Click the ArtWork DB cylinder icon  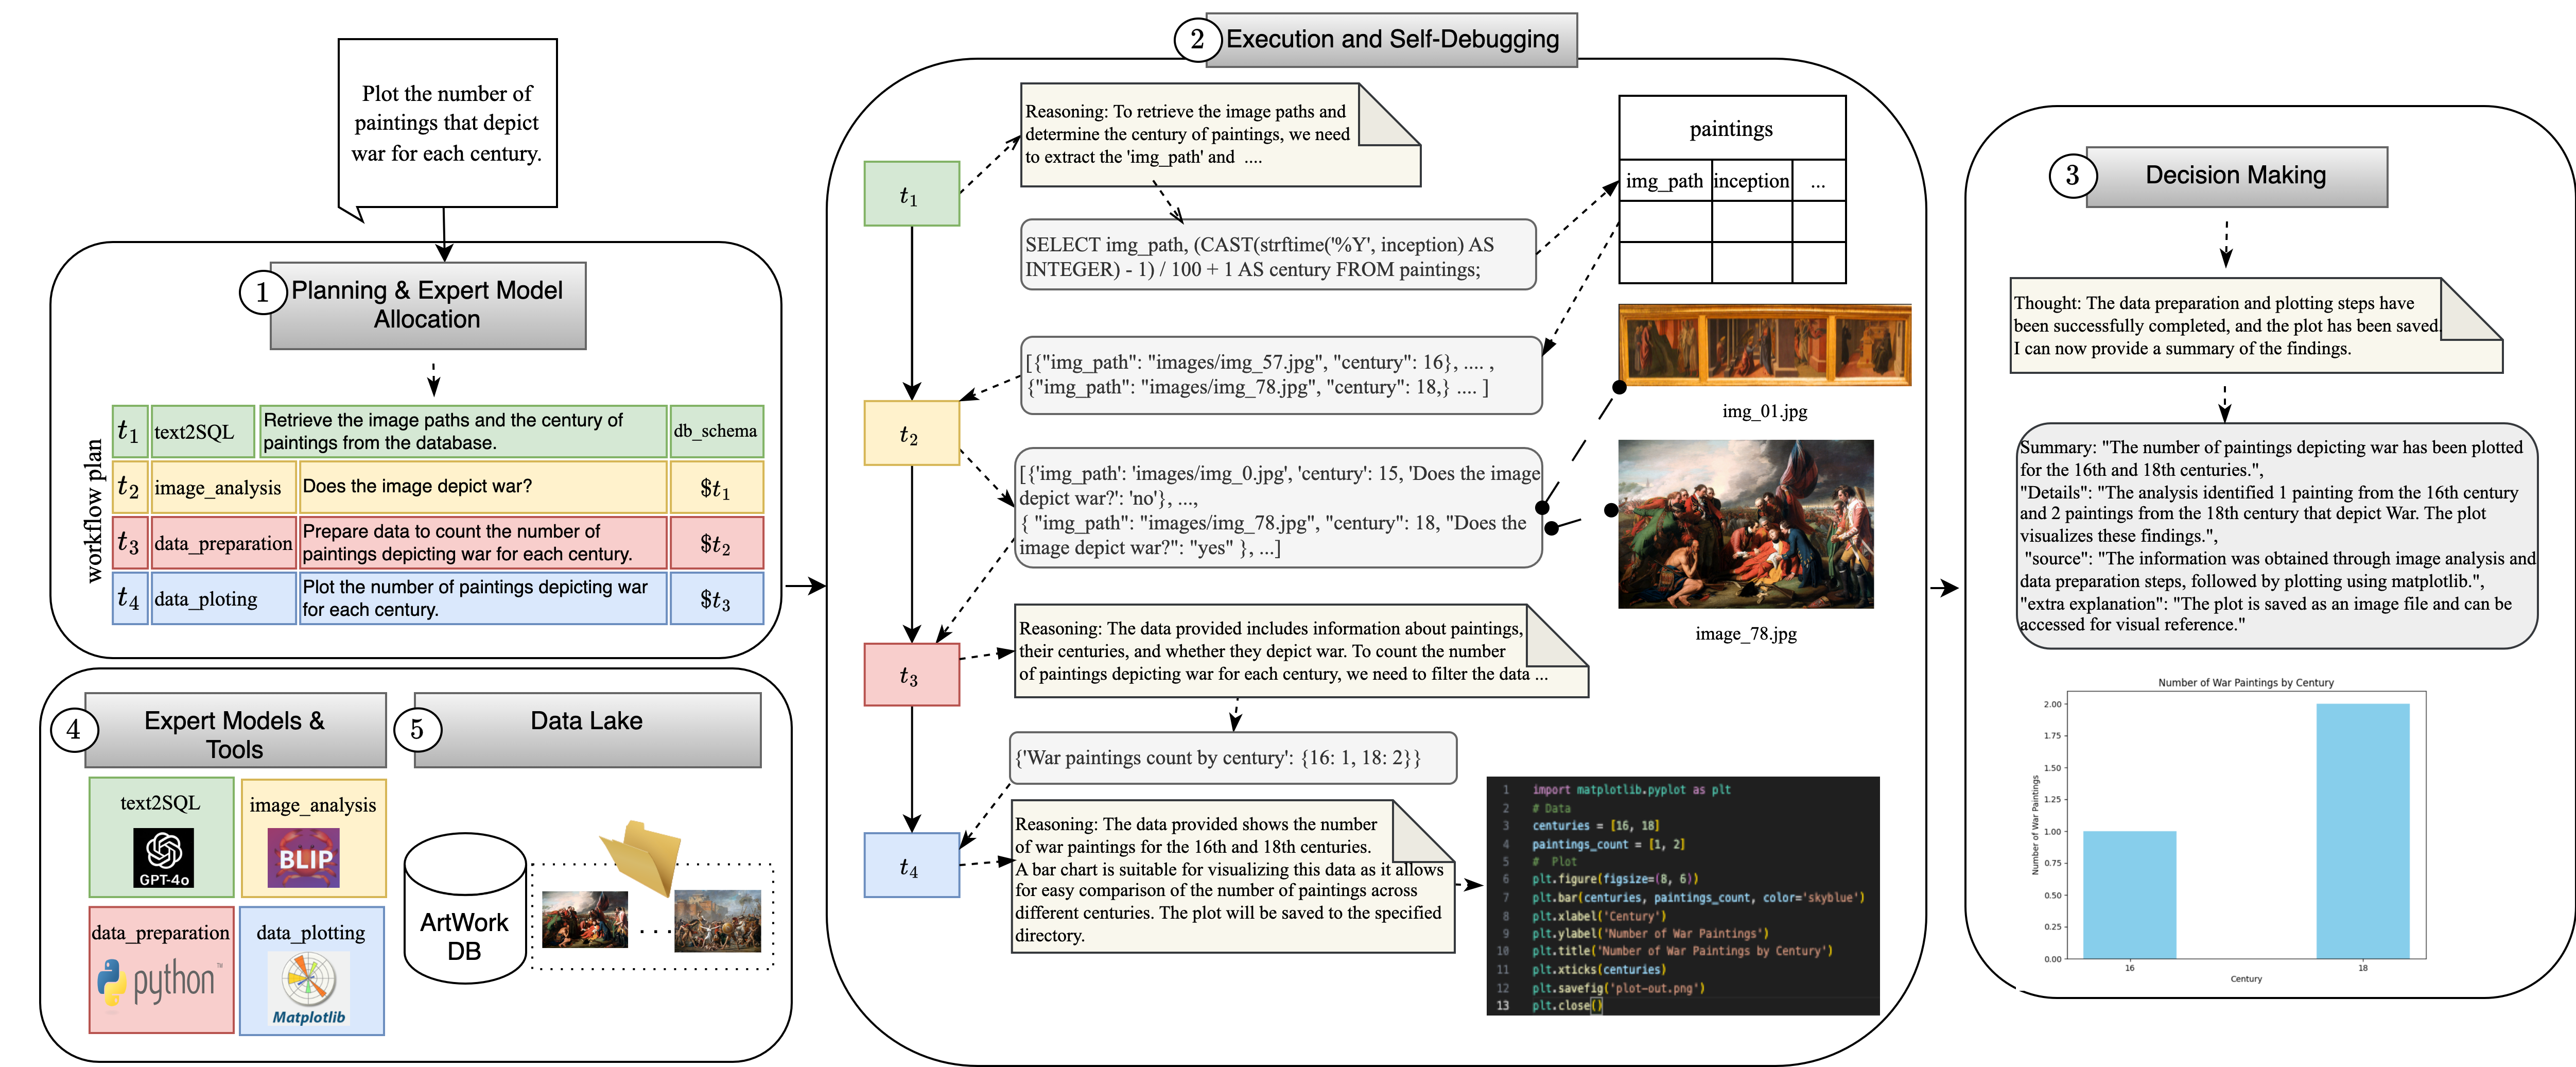(465, 908)
